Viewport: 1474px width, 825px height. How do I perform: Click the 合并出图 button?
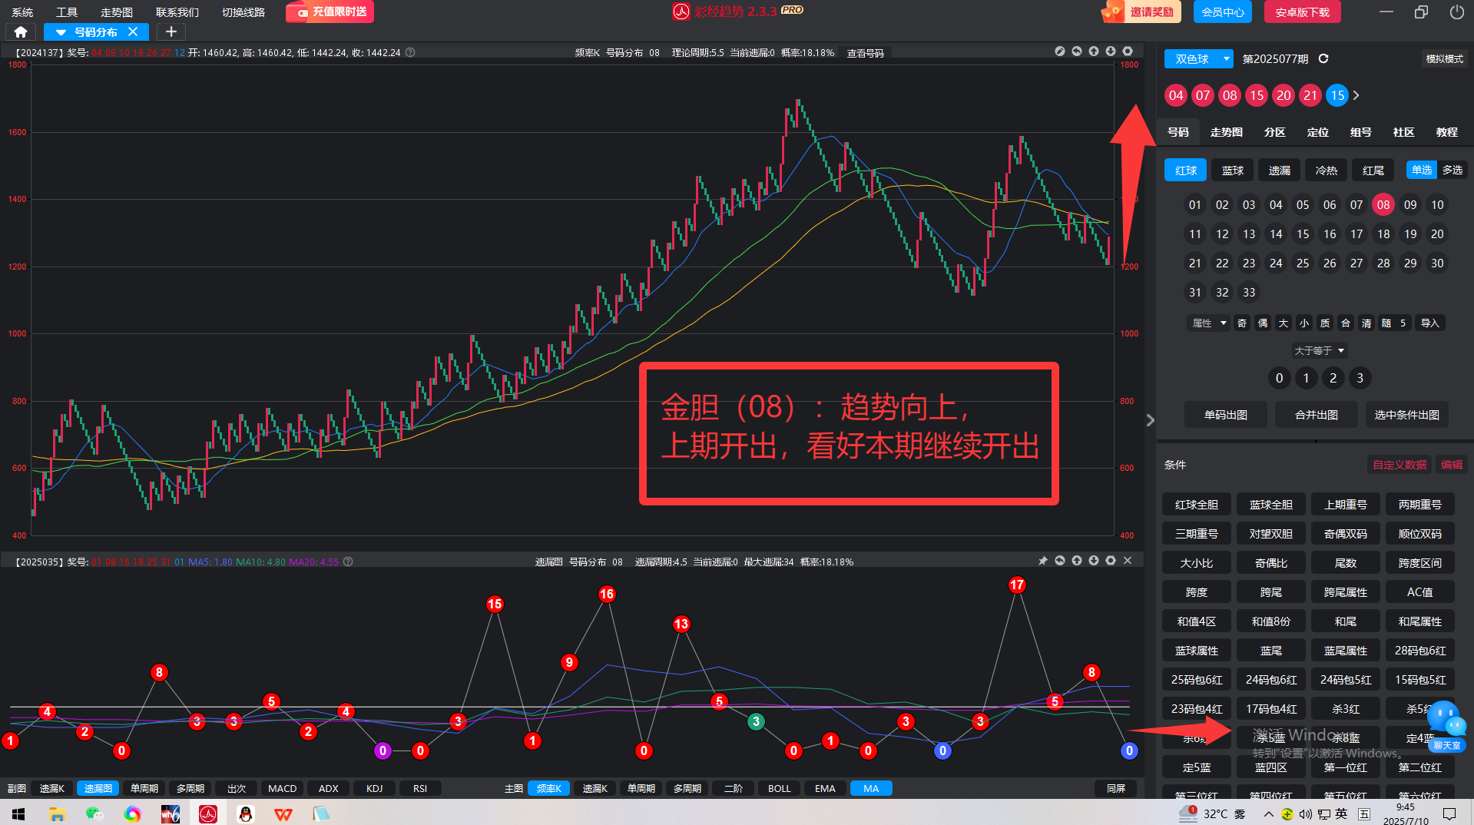point(1316,415)
